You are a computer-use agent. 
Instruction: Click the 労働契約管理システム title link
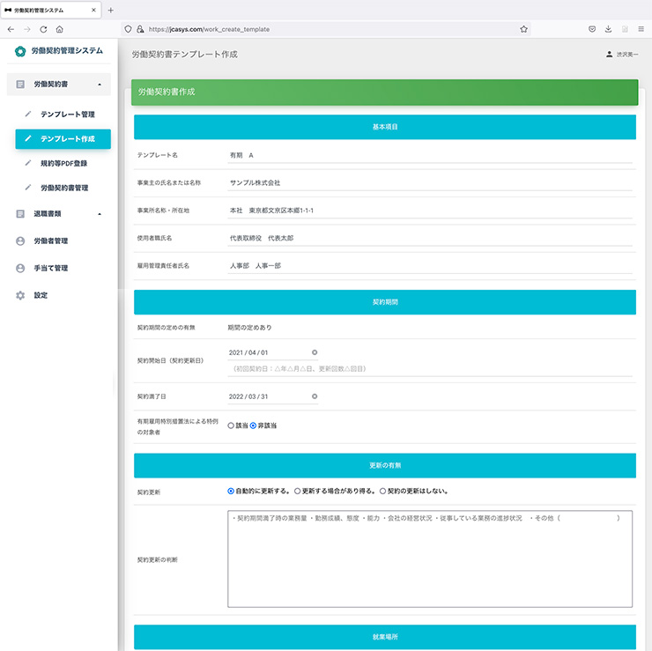click(67, 51)
